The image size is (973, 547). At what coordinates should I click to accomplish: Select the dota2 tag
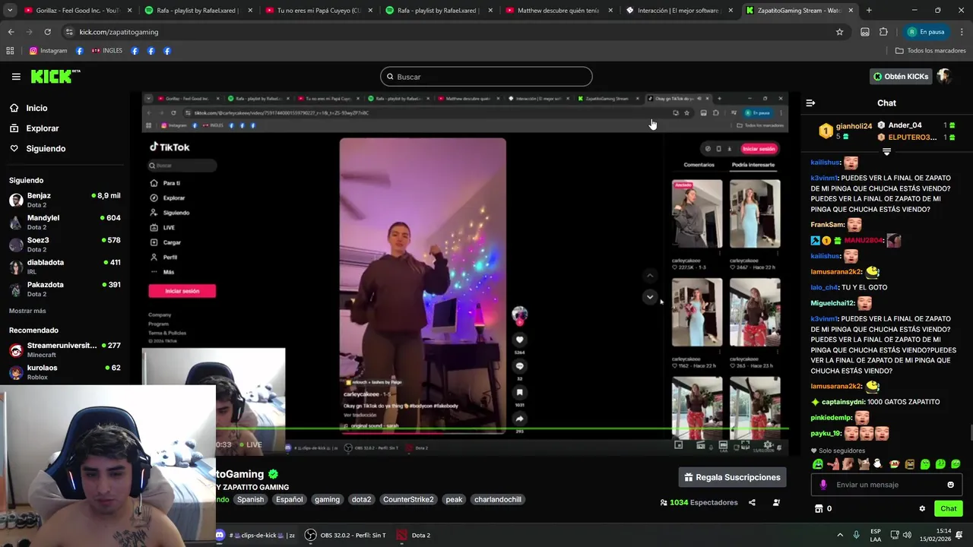[361, 499]
